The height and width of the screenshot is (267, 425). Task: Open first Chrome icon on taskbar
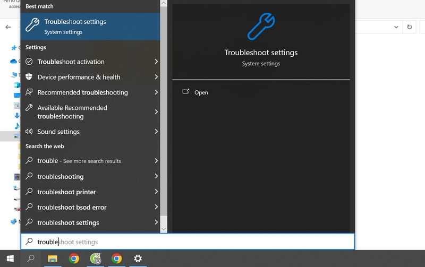74,259
